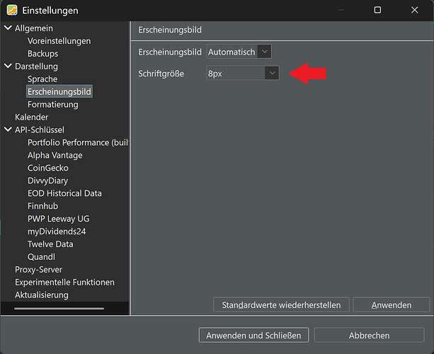Maximize the Einstellungen window
Screen dimensions: 434x354
(x=377, y=10)
